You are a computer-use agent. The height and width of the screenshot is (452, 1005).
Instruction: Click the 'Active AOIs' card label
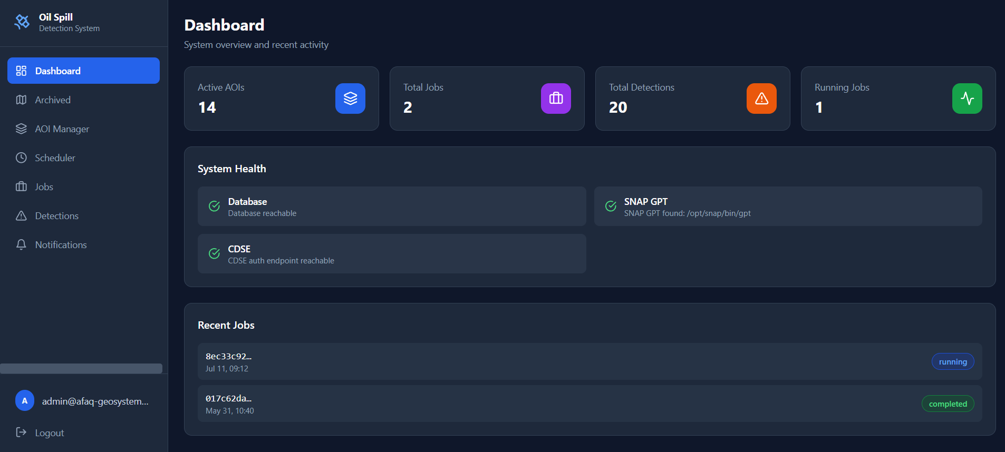click(x=221, y=87)
